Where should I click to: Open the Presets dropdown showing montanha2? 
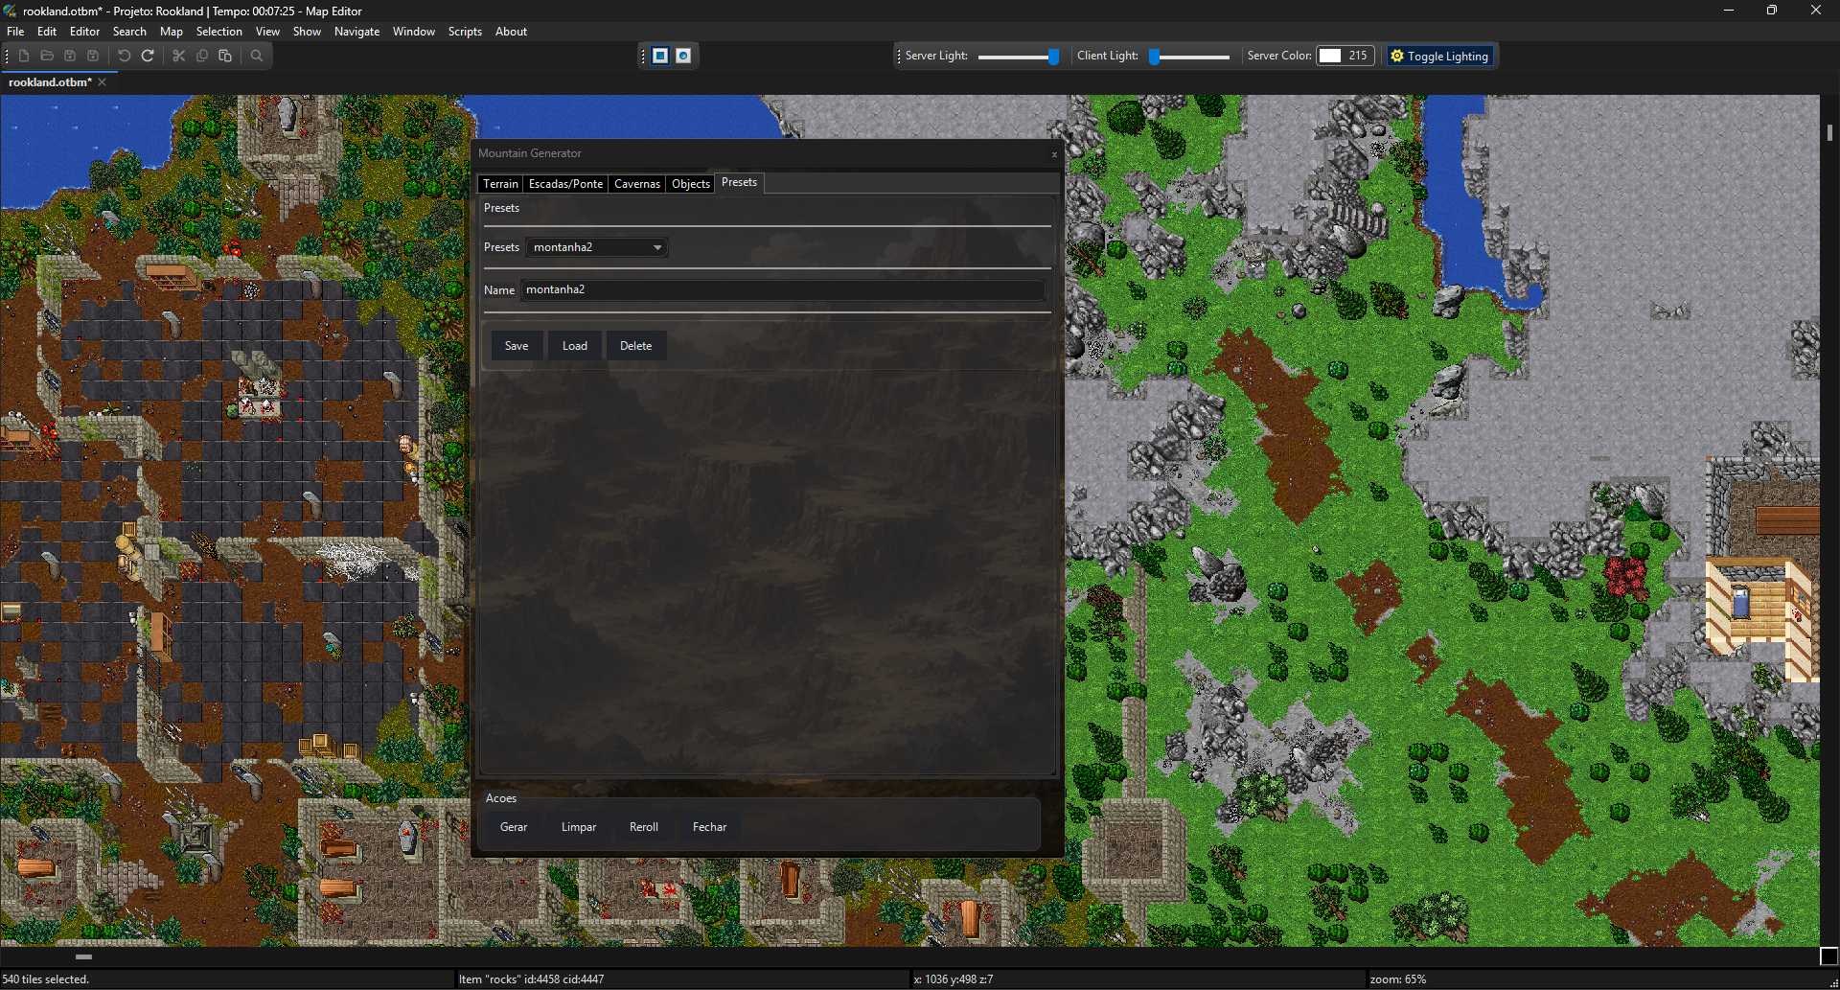tap(597, 247)
